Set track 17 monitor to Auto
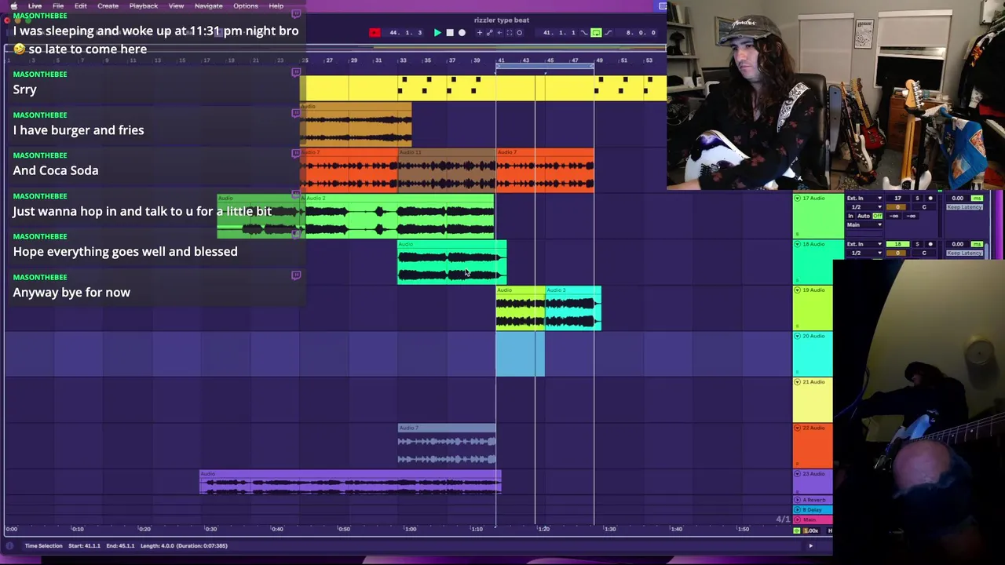1005x565 pixels. point(864,216)
